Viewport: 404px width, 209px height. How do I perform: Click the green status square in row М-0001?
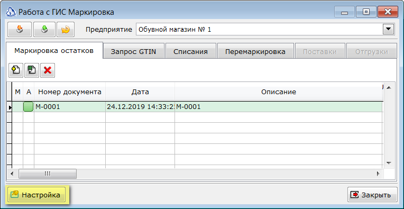(x=28, y=107)
